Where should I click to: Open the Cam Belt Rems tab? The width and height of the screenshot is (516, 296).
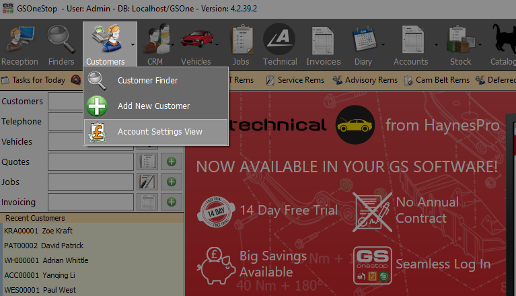pyautogui.click(x=437, y=80)
